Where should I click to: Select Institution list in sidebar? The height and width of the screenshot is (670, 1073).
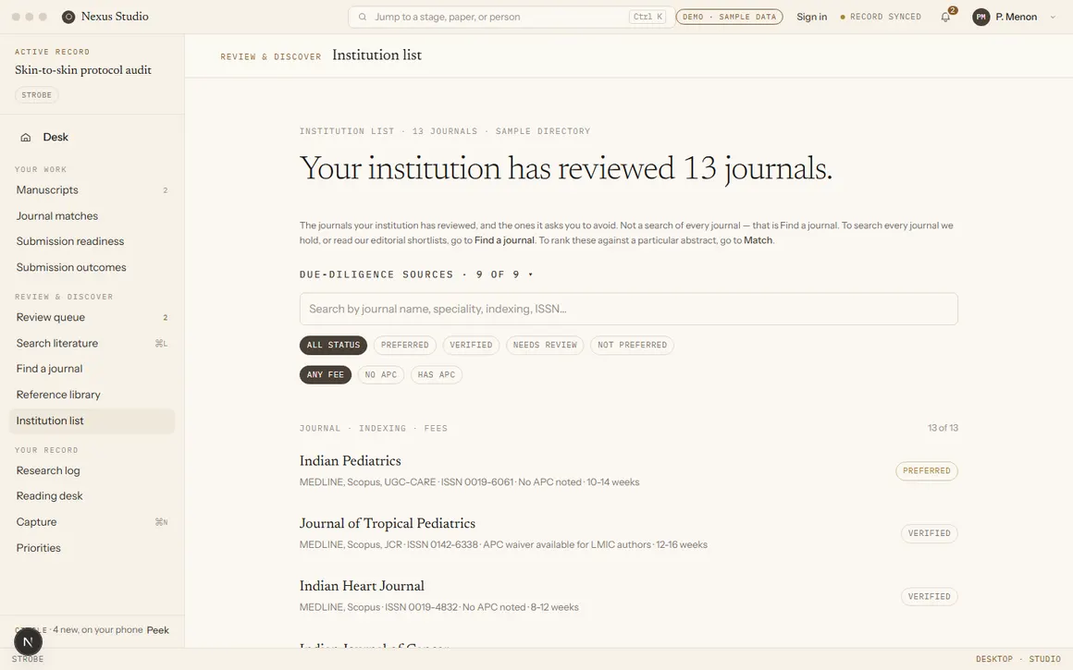[x=92, y=421]
